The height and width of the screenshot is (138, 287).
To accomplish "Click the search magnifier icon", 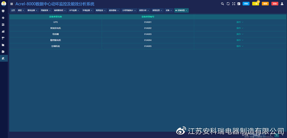I will coord(222,4).
